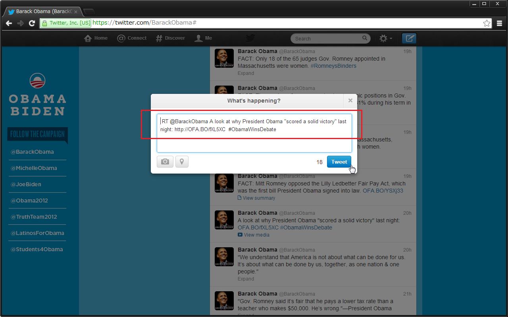Go to Home in the navbar
The height and width of the screenshot is (317, 508).
click(96, 38)
